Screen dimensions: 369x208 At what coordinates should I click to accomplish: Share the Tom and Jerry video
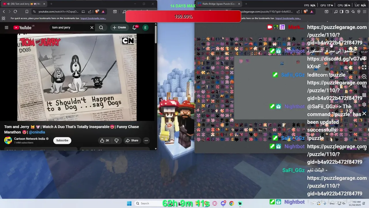point(132,140)
